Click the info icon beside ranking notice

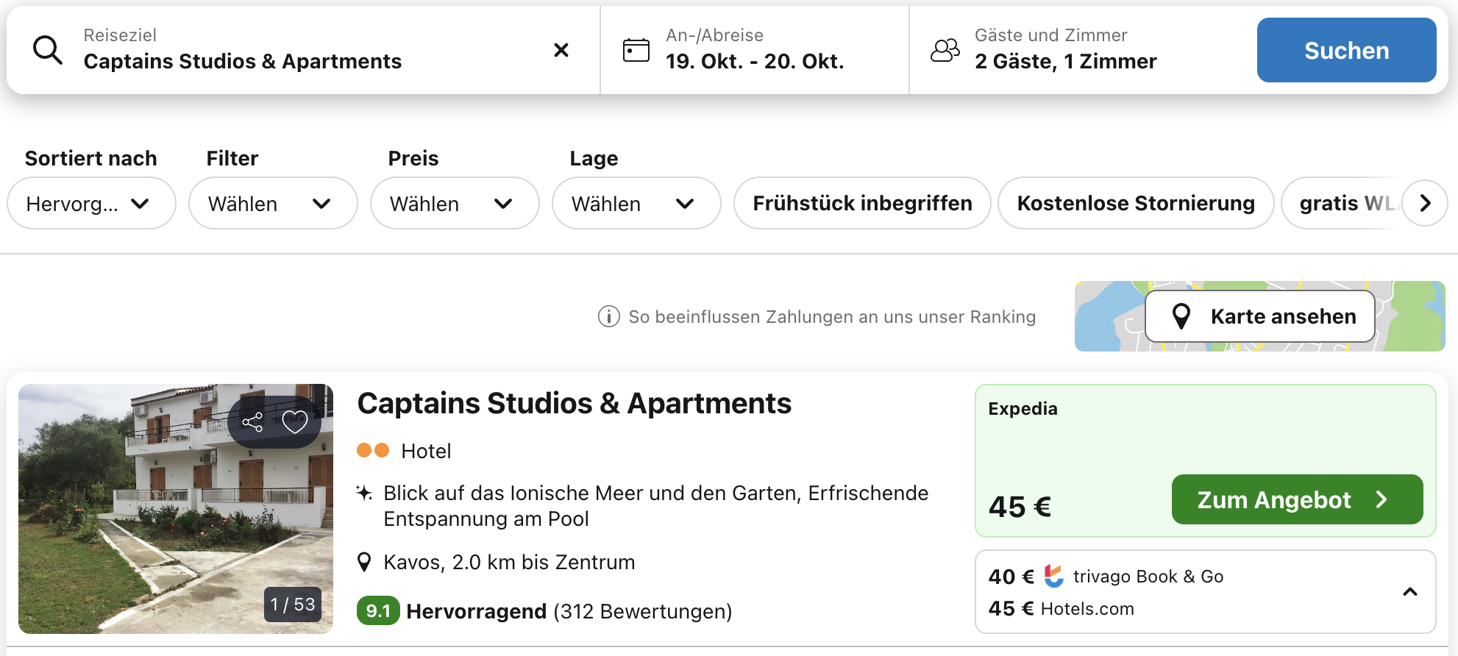(x=609, y=317)
